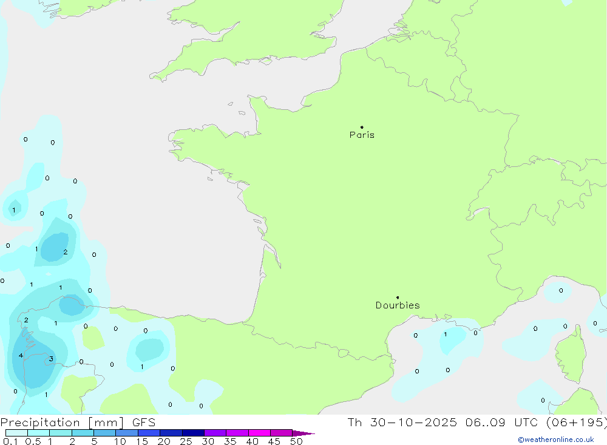Click the legend arrow tip beyond 50

311,433
